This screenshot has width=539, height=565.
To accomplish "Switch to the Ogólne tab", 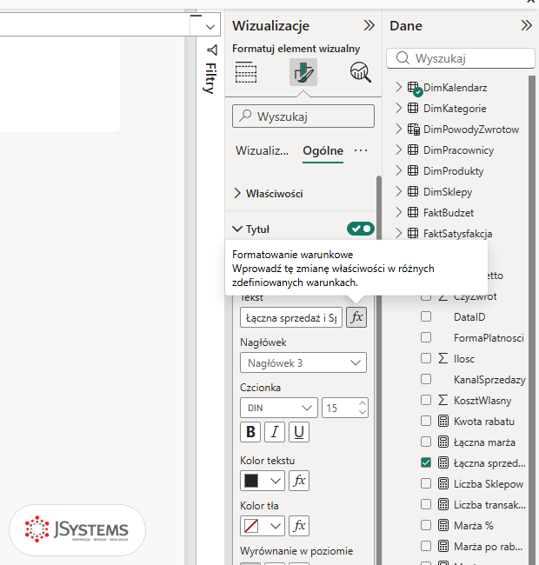I will (323, 150).
